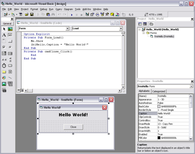Start the program with Run button
The image size is (195, 154).
point(72,15)
